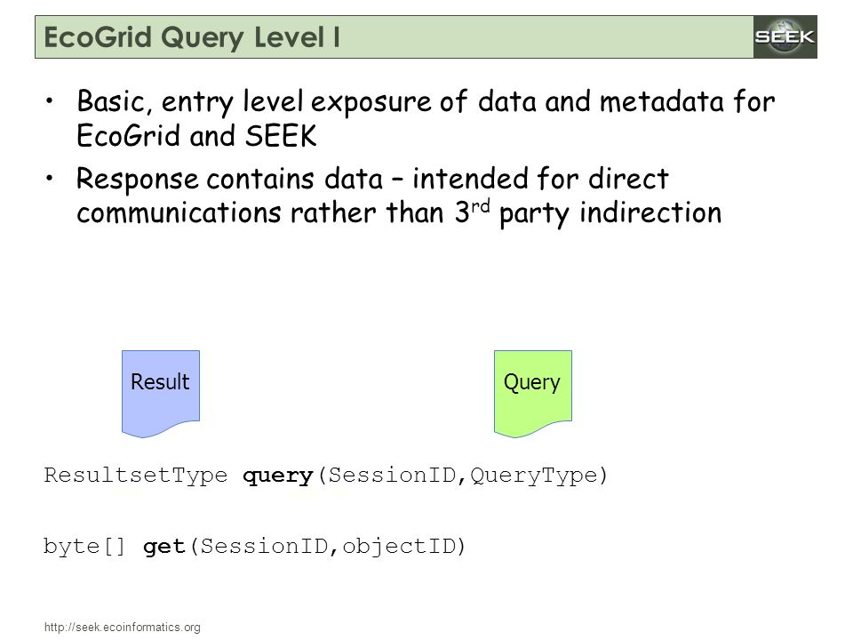
Task: Click the 'Result' label inside blue shape
Action: tap(160, 382)
